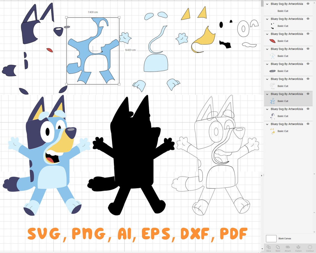The image size is (316, 253).
Task: Click the highlighted blue Bluey layer thumbnail
Action: [x=272, y=101]
